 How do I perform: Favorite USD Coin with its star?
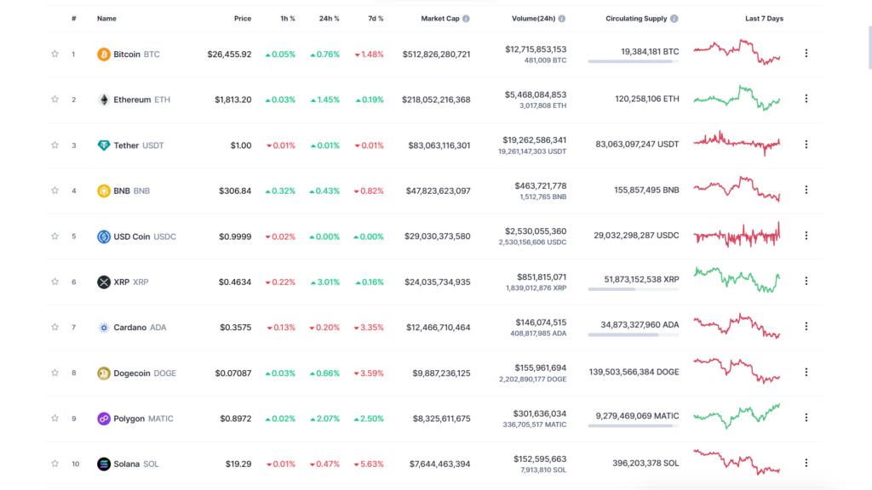click(55, 236)
